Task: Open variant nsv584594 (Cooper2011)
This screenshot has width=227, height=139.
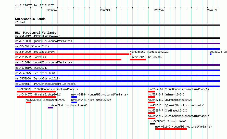Action: pyautogui.click(x=32, y=46)
